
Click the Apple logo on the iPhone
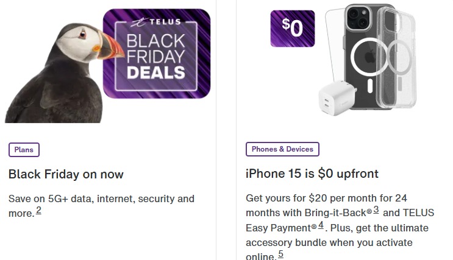[x=370, y=57]
